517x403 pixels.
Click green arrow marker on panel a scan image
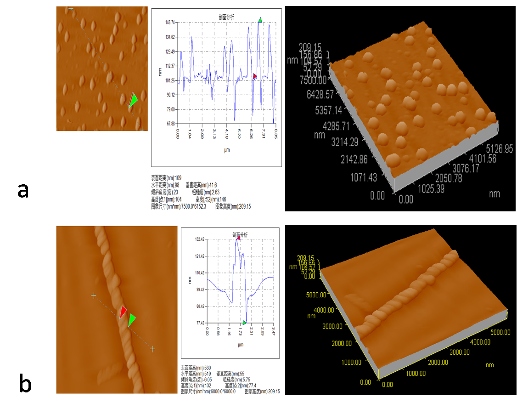133,100
